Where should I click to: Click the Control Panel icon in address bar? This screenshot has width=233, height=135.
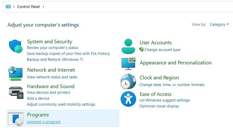pyautogui.click(x=8, y=6)
